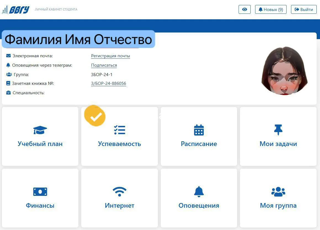
Task: Log out with the Выйти button
Action: pyautogui.click(x=304, y=9)
